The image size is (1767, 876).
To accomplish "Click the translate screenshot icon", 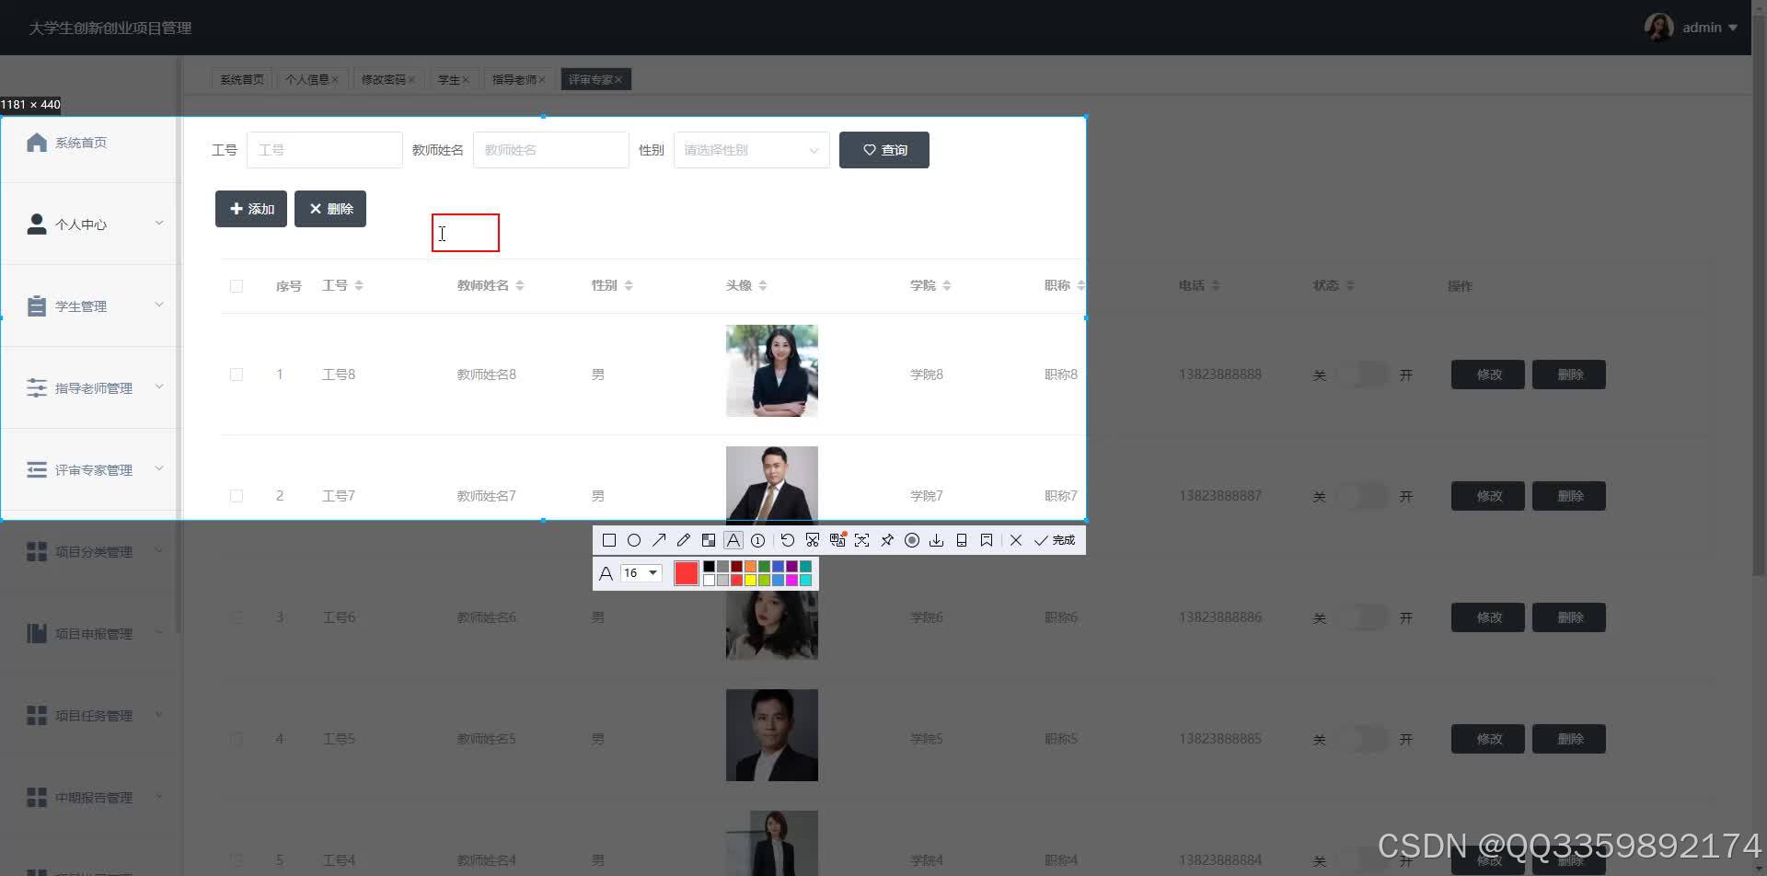I will (837, 540).
